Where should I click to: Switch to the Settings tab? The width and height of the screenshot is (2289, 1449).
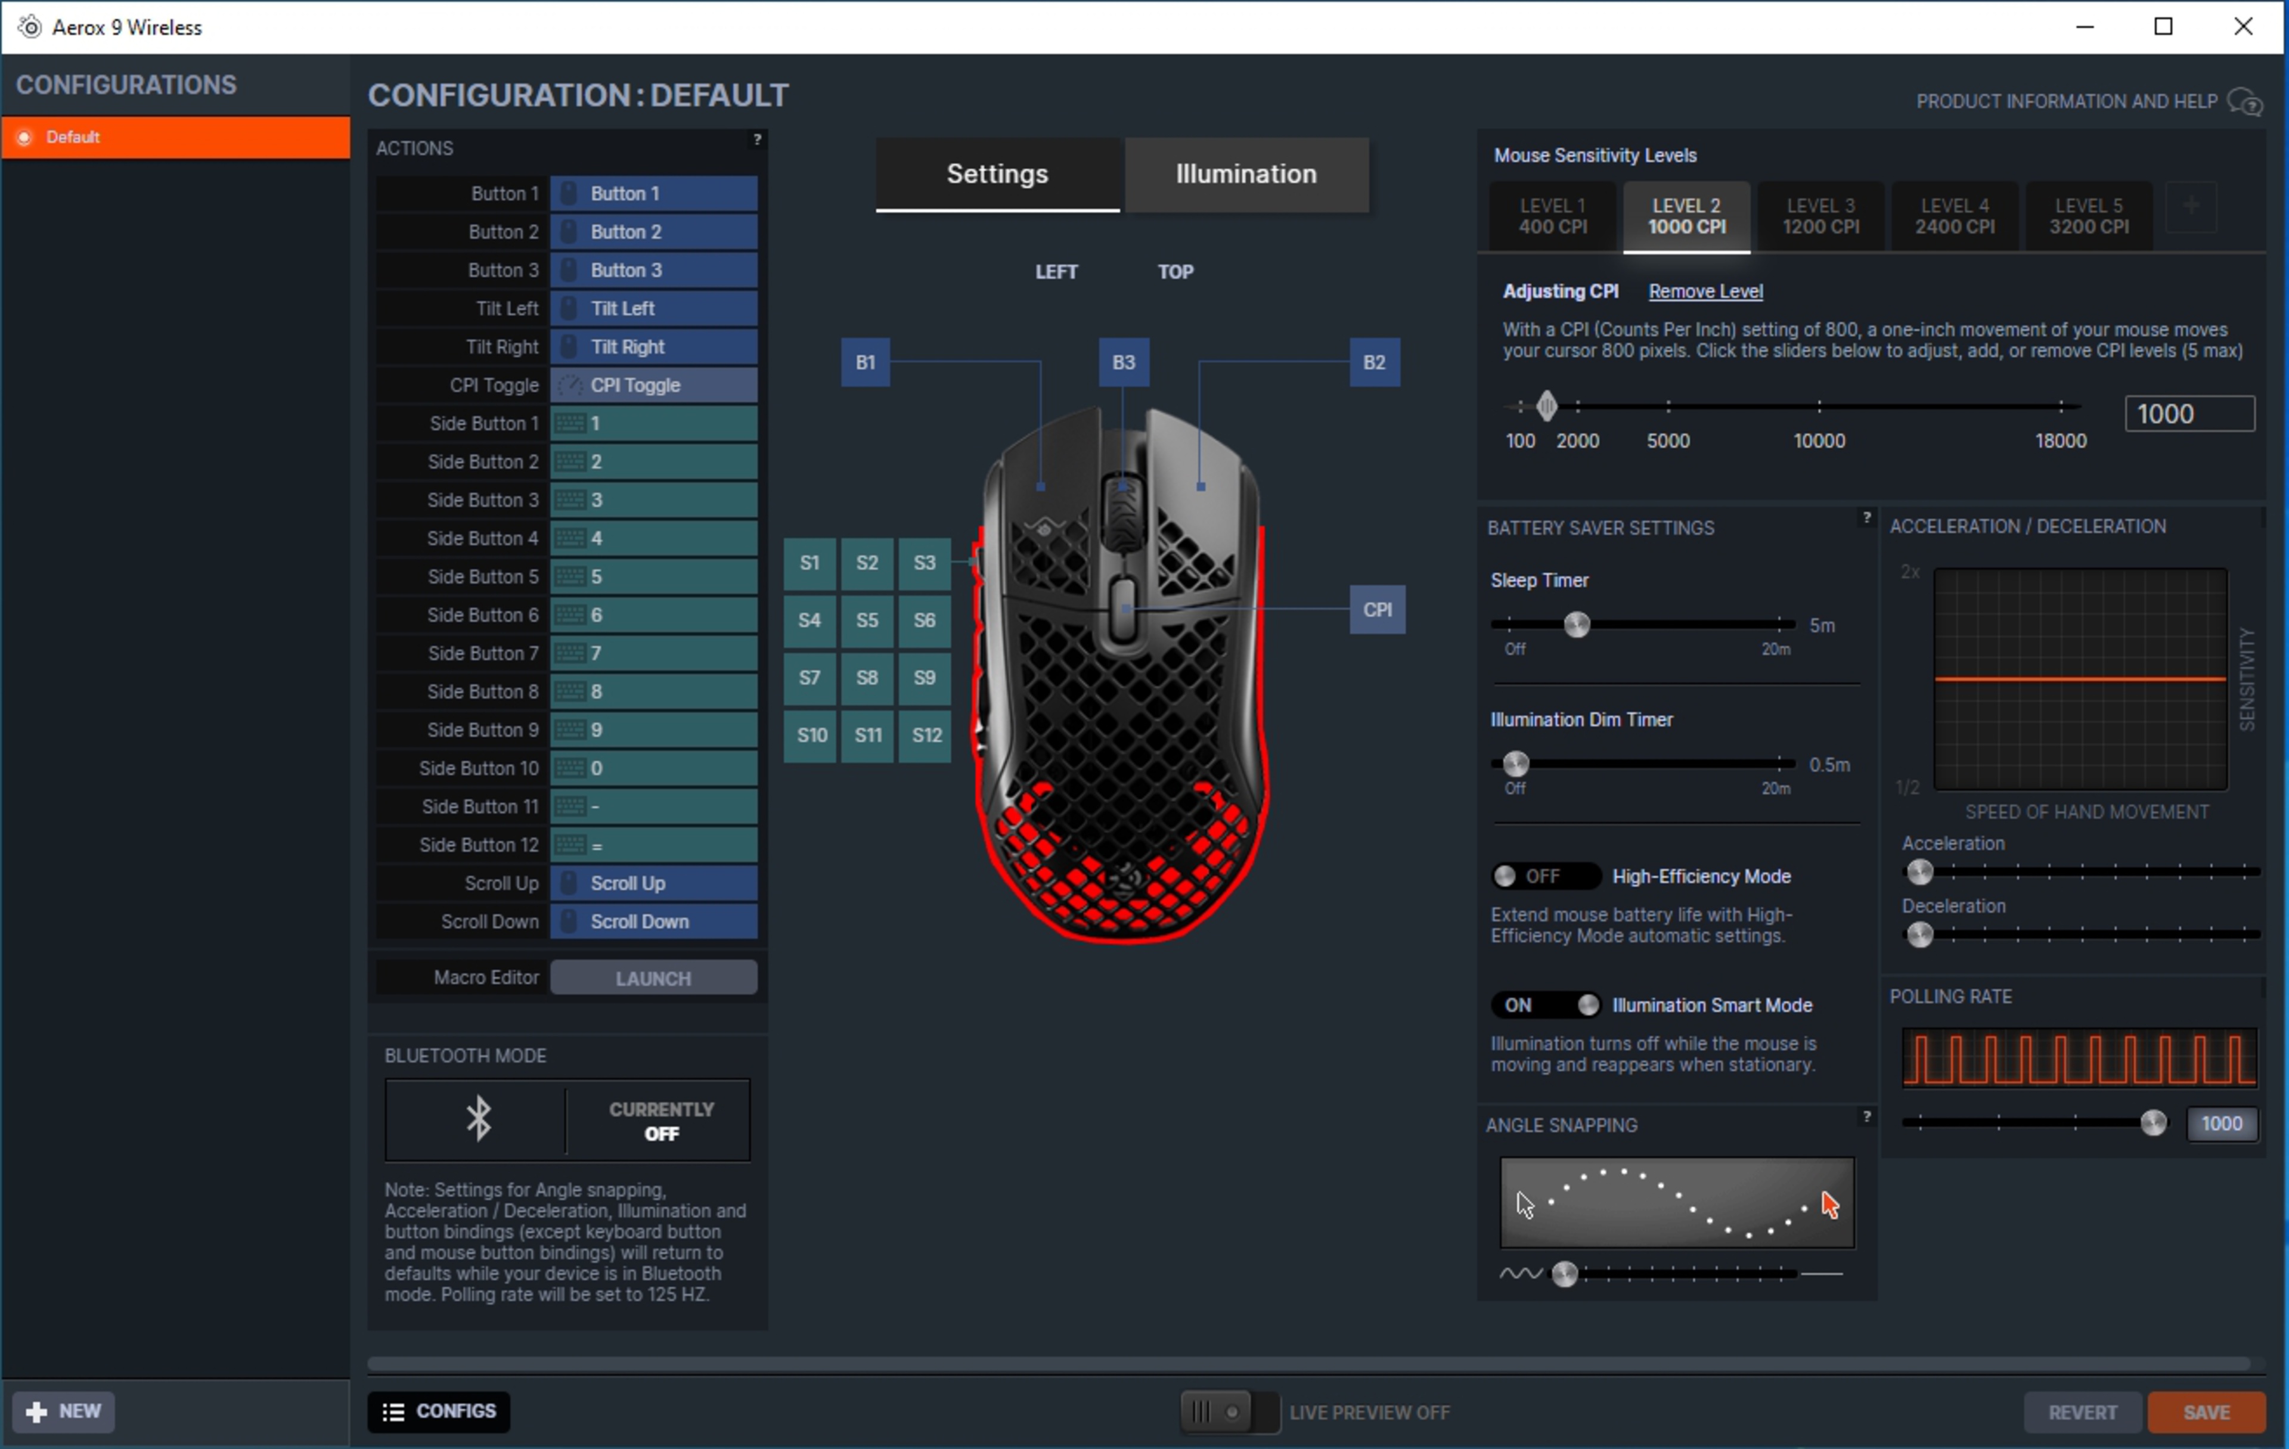[997, 174]
